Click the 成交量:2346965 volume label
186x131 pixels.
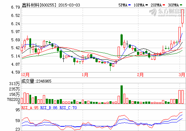36,81
